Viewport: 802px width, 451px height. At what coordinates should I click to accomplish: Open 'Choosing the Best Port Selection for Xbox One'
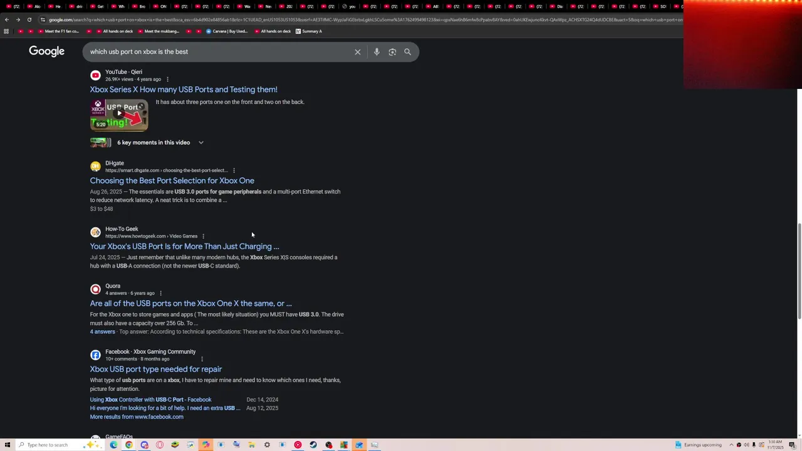tap(172, 180)
